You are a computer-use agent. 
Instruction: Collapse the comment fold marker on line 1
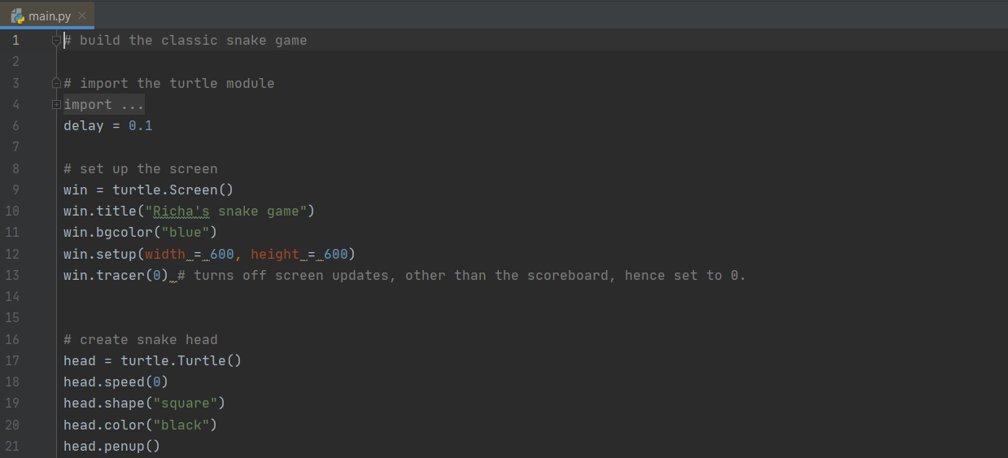coord(56,40)
